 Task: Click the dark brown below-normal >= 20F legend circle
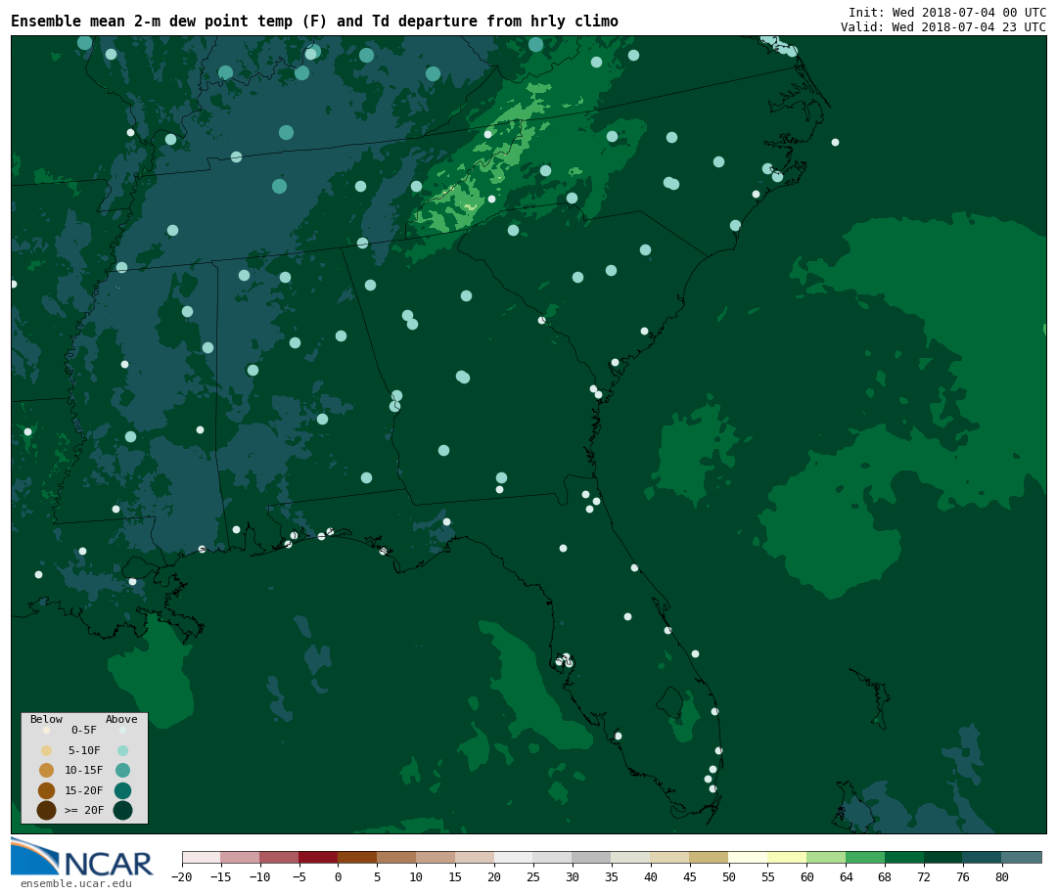tap(47, 810)
